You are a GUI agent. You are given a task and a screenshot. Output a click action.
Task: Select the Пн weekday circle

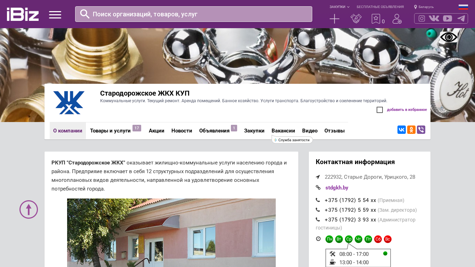[x=329, y=239]
